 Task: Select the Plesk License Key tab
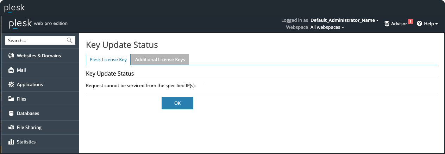click(108, 60)
